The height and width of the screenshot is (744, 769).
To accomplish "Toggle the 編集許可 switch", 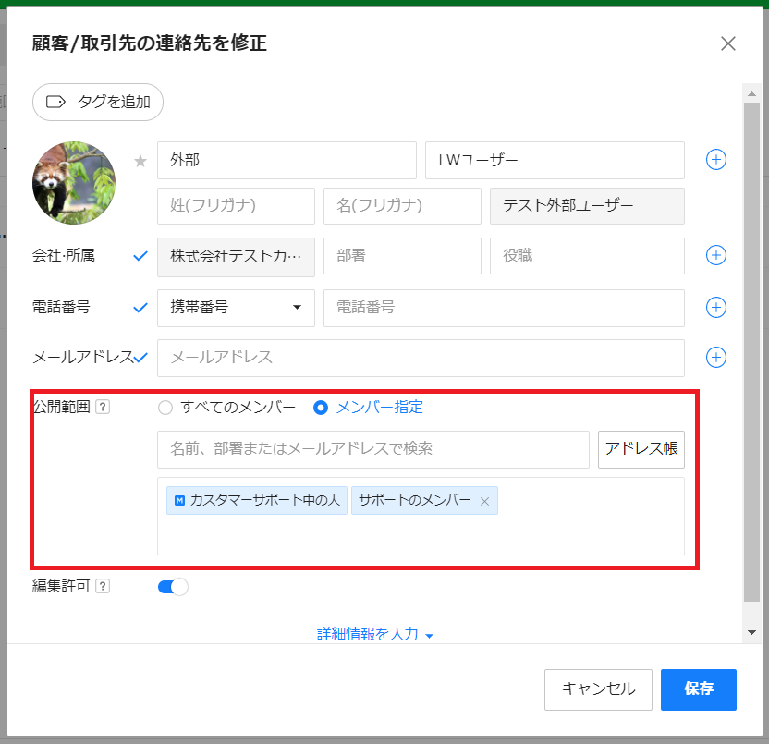I will pos(173,587).
